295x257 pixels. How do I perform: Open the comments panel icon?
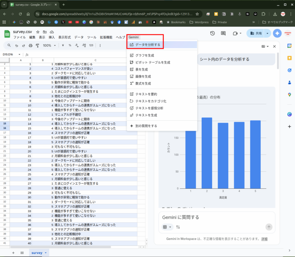[223, 33]
